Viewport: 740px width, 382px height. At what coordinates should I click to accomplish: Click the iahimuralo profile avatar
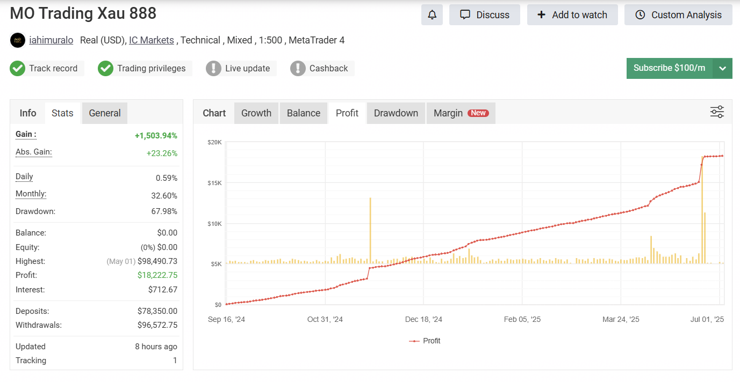18,40
